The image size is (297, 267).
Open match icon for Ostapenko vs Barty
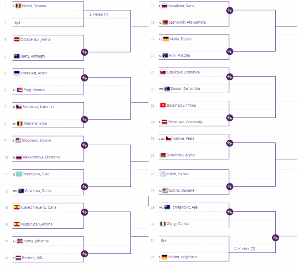tap(84, 52)
